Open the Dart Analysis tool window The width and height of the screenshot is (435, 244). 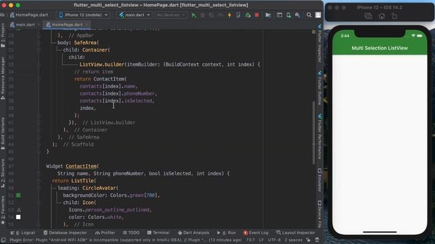click(x=193, y=232)
